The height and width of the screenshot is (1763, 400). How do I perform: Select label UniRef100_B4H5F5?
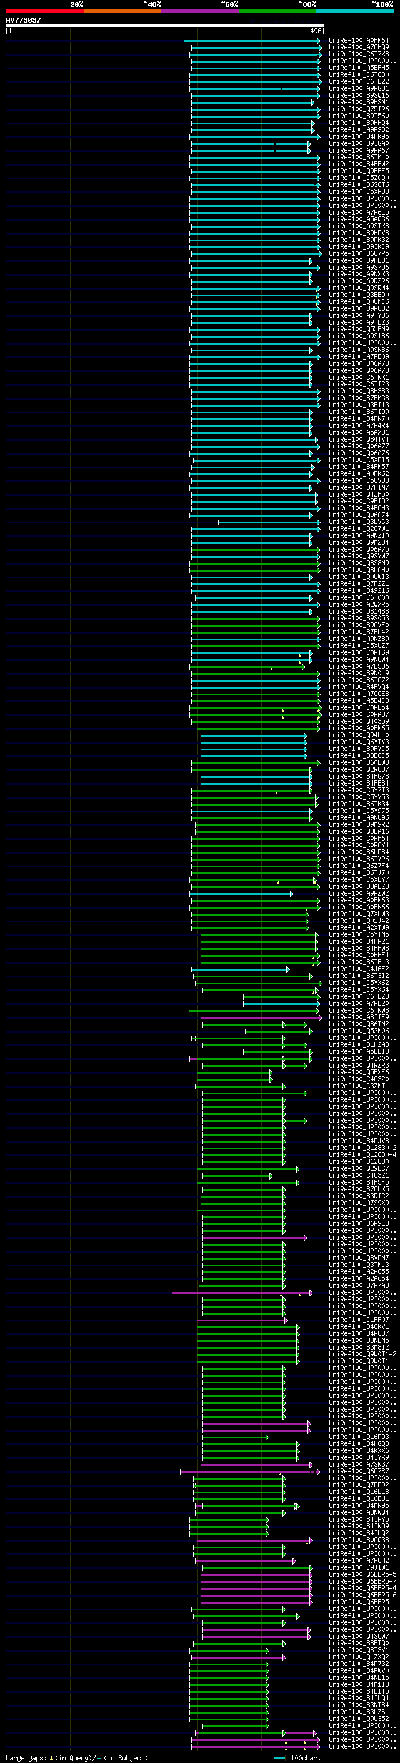359,1182
